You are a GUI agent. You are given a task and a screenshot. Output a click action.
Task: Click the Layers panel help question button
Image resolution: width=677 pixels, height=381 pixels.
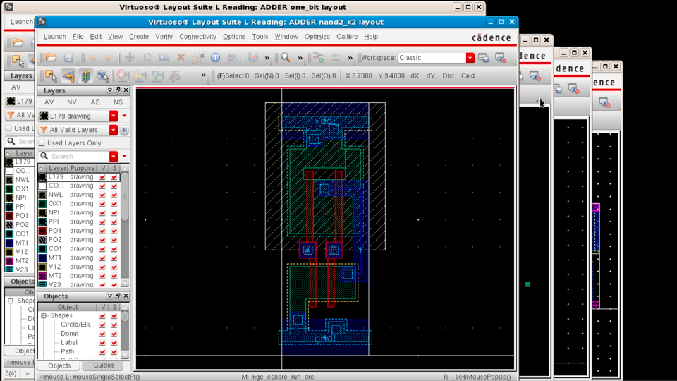pos(110,90)
